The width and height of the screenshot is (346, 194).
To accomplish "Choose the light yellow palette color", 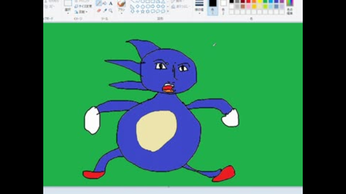I will pos(260,6).
